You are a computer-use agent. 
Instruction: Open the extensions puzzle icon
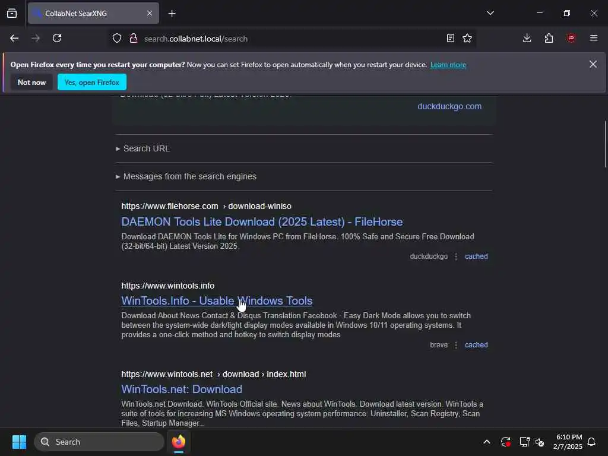(x=549, y=39)
